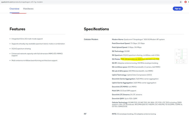Switch to the Hardware tab

(28, 9)
